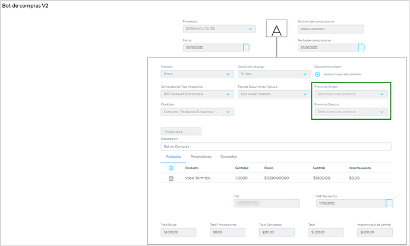410x246 pixels.
Task: Click the Asociar nuevo documento plus icon
Action: tap(317, 74)
